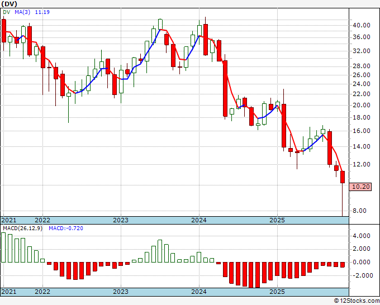Click the (DV) chart title

tap(9, 4)
